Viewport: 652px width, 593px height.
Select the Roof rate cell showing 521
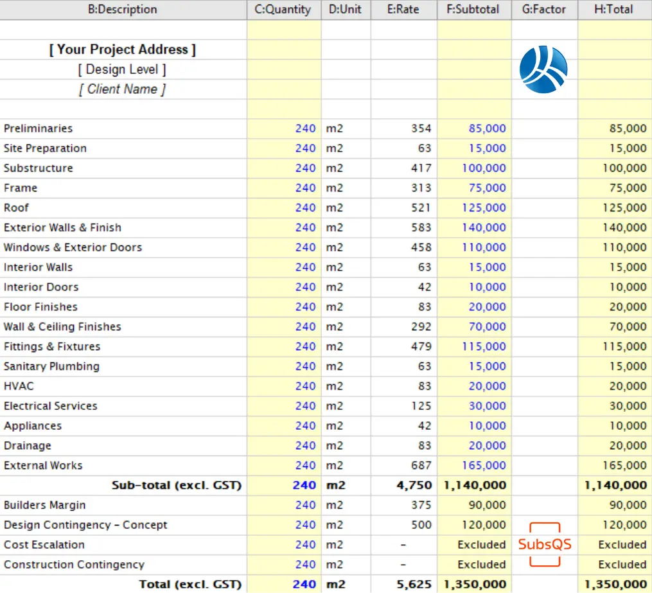tap(403, 208)
